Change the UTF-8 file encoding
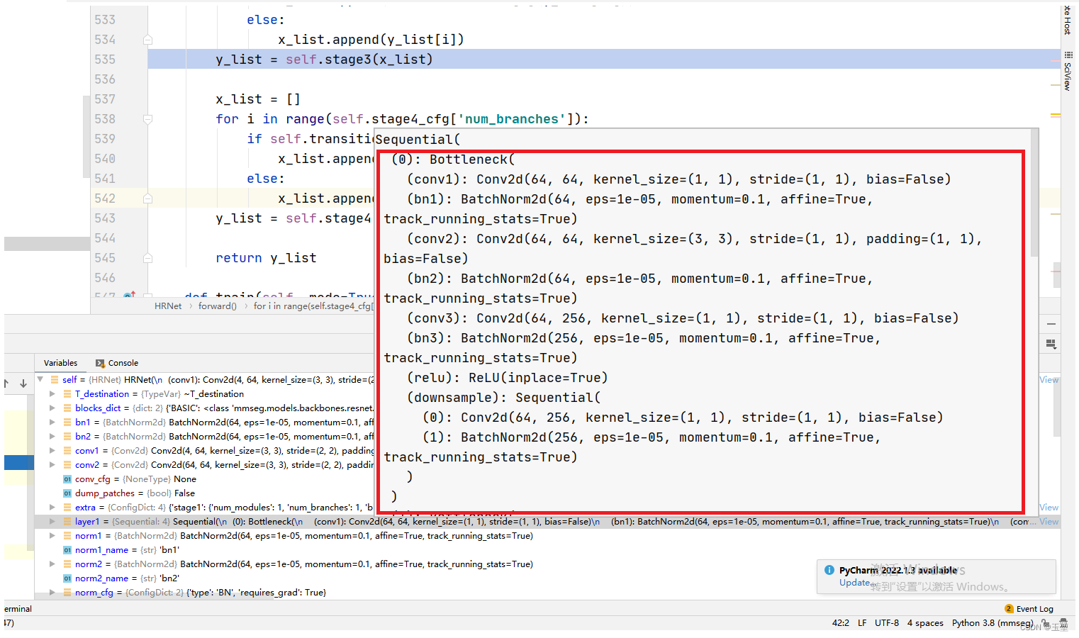The width and height of the screenshot is (1079, 638). [887, 623]
